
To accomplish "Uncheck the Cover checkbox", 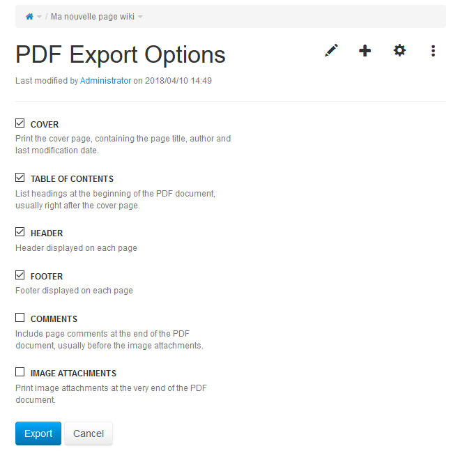I will point(20,123).
